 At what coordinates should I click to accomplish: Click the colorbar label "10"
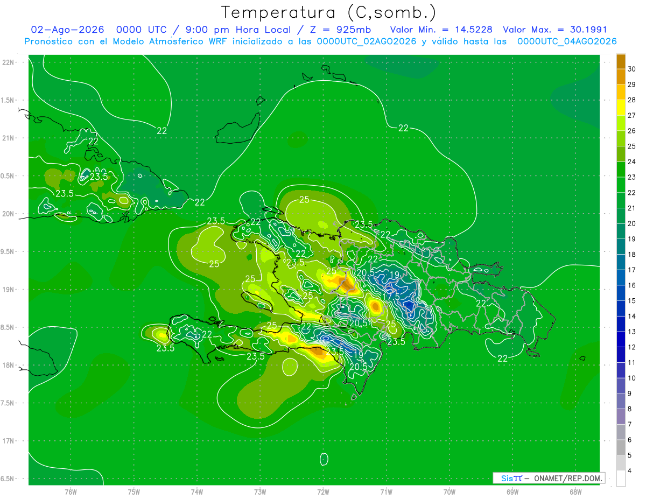point(632,378)
